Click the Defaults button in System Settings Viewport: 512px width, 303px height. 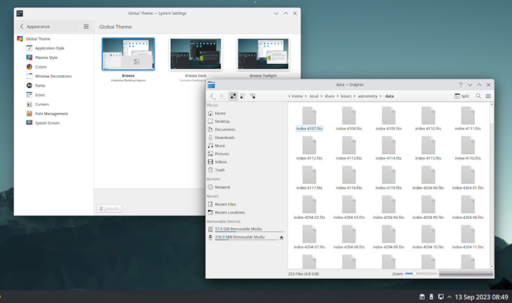[x=109, y=209]
